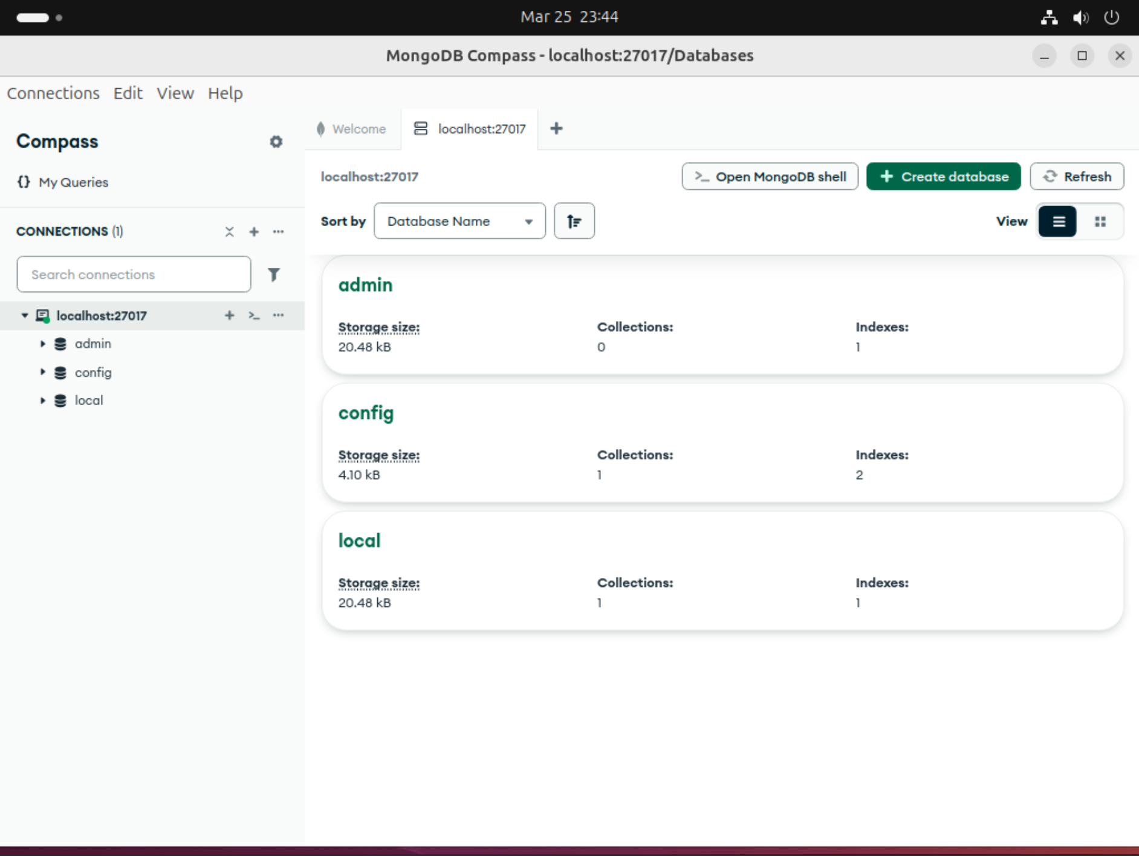
Task: Open MongoDB shell icon next to localhost:27017 row
Action: pos(253,315)
